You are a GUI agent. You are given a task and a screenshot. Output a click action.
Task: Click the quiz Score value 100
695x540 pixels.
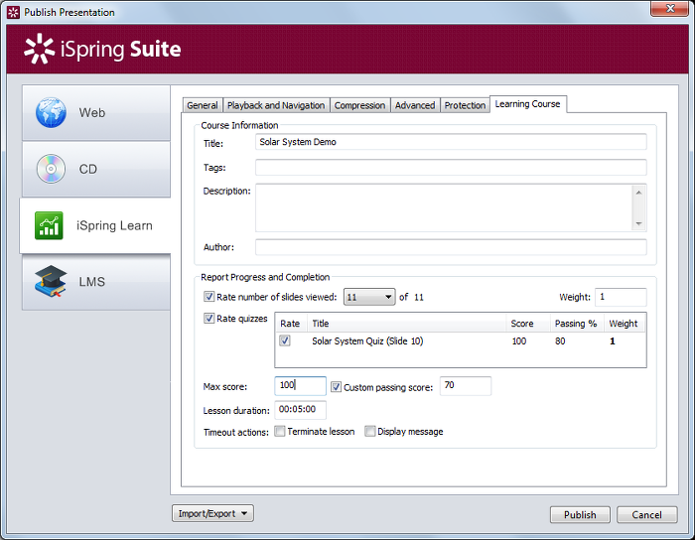coord(518,341)
